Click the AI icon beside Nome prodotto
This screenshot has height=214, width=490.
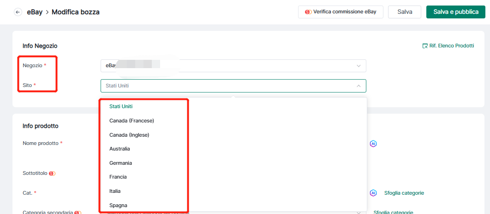[373, 144]
